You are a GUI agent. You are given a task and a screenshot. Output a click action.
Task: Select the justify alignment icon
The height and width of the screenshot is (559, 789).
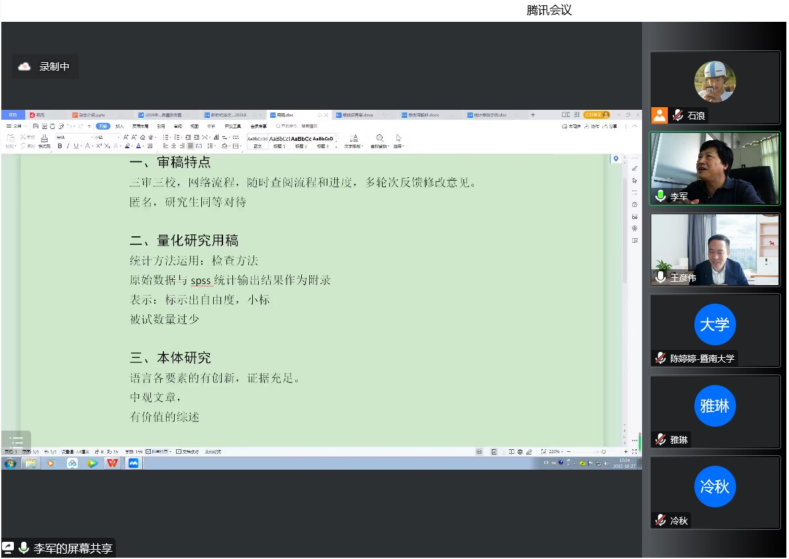point(190,146)
